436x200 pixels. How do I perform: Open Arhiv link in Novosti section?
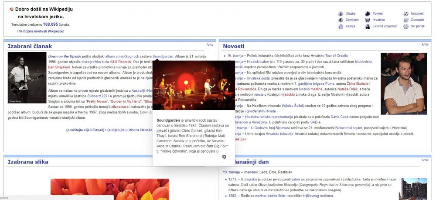click(425, 44)
